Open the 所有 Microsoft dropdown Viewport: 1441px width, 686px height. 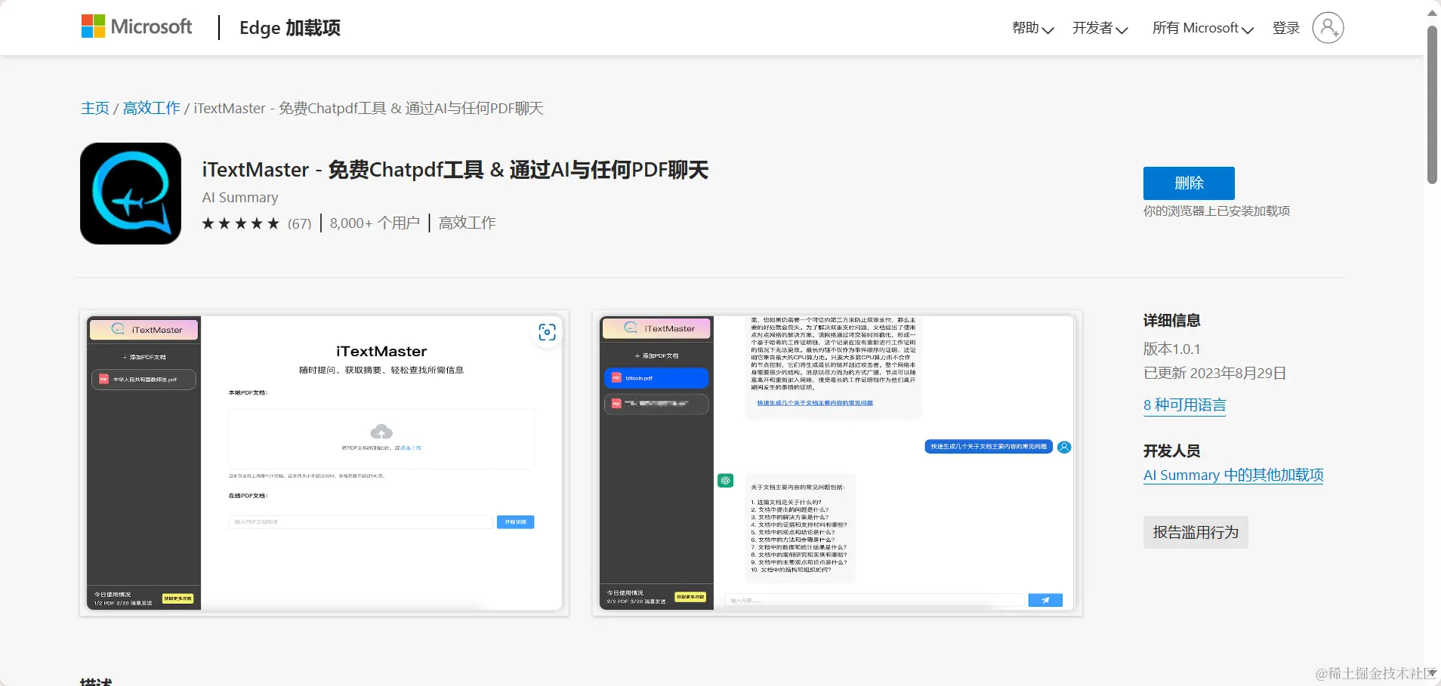tap(1202, 28)
